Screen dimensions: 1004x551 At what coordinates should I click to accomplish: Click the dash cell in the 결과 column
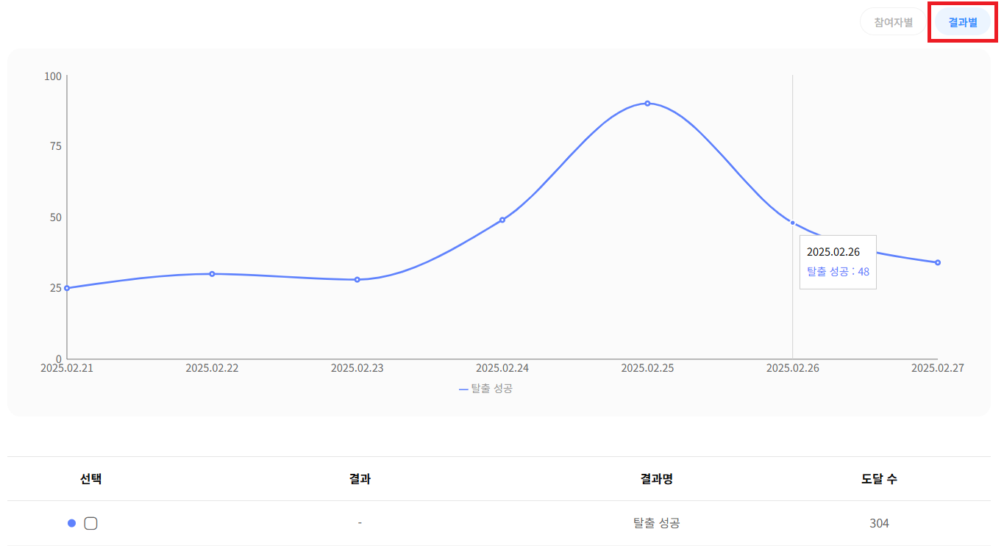point(360,523)
